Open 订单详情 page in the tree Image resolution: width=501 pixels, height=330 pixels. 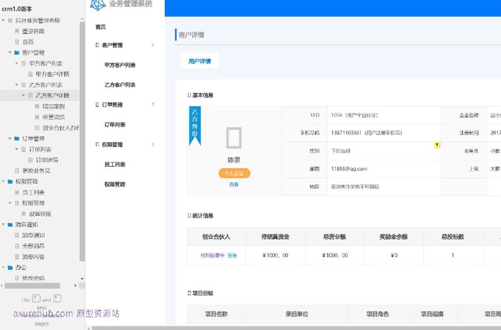46,160
